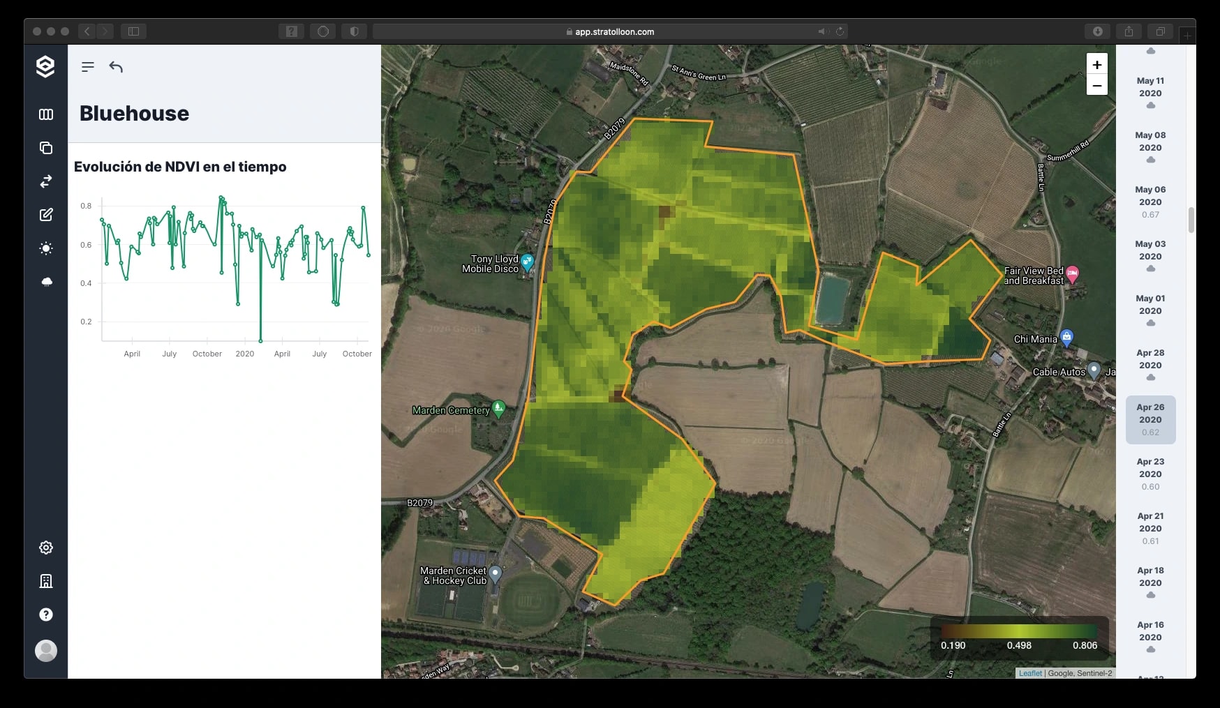Click the browser address bar
The image size is (1220, 708).
click(x=610, y=31)
